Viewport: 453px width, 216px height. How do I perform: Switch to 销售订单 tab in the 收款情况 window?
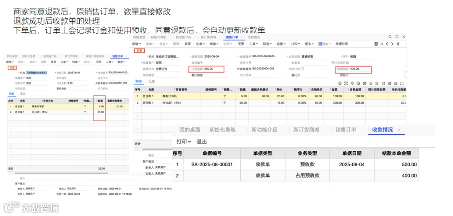[x=346, y=130]
